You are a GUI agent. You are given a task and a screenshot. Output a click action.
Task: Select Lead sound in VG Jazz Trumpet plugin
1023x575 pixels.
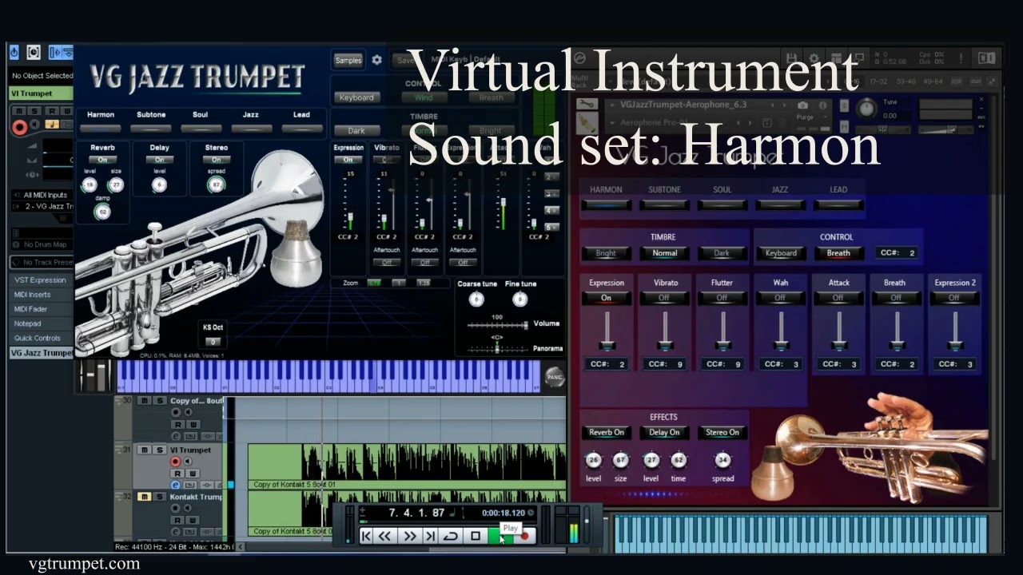[301, 128]
